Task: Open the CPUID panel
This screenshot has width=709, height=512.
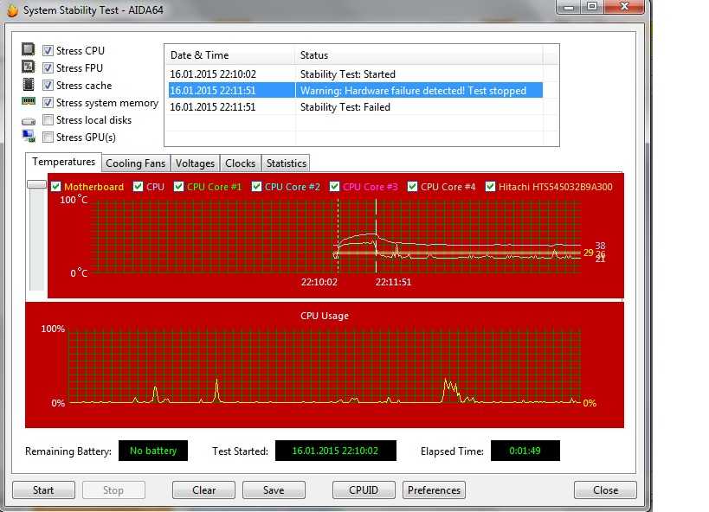Action: click(364, 490)
